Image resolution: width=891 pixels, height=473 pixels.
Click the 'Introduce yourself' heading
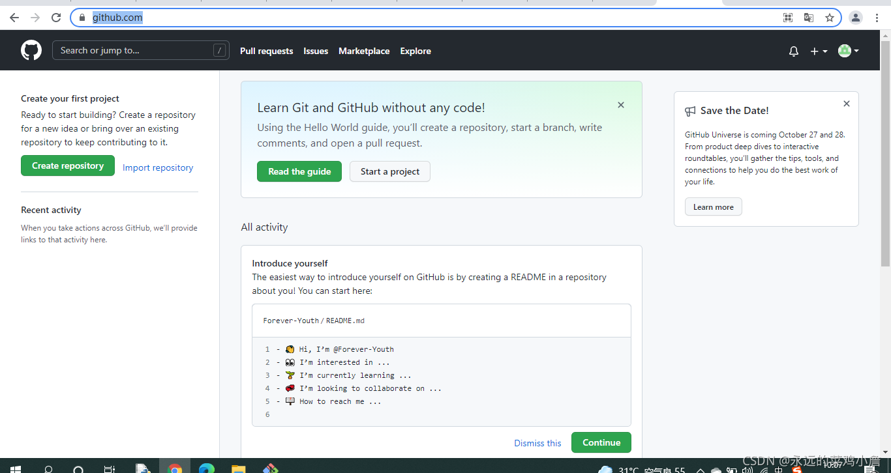pos(290,263)
